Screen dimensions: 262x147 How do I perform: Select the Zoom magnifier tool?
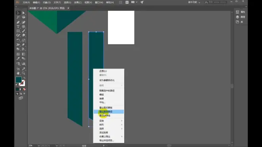(x=23, y=73)
